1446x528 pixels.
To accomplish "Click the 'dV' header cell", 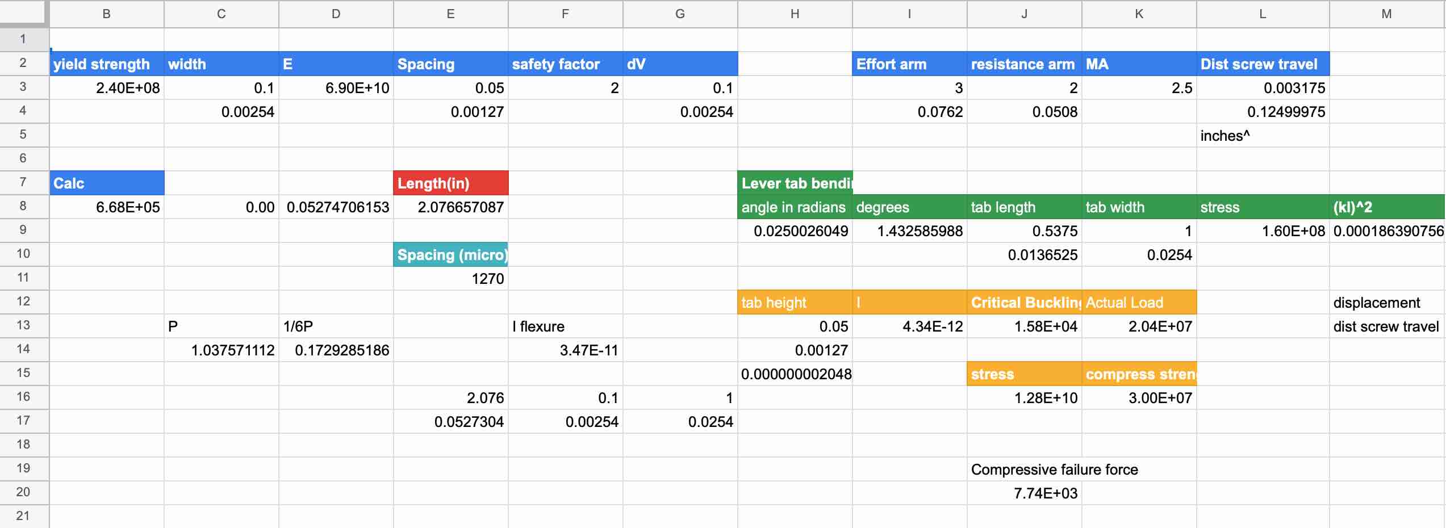I will point(680,64).
